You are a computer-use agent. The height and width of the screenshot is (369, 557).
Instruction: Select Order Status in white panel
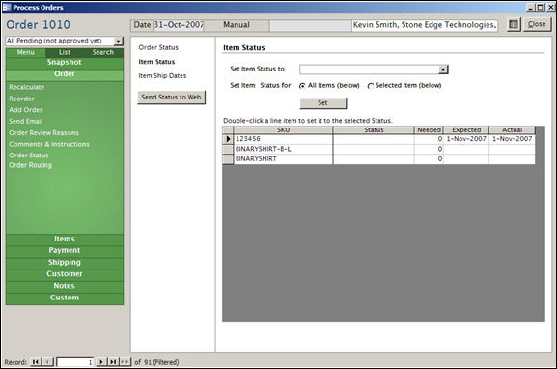[158, 47]
